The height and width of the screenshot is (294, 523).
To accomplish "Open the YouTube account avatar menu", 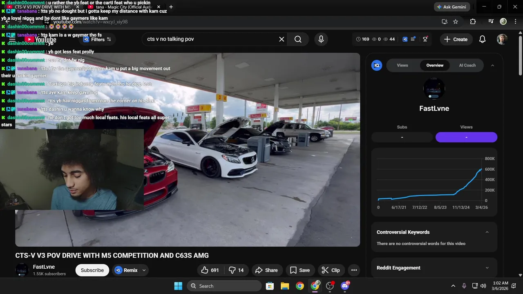I will coord(502,39).
